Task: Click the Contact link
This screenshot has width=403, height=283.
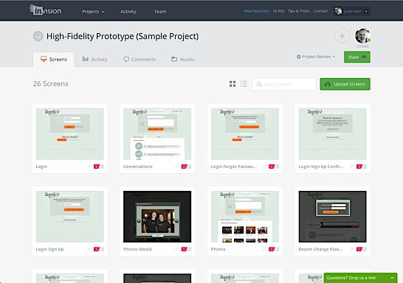Action: click(x=320, y=11)
